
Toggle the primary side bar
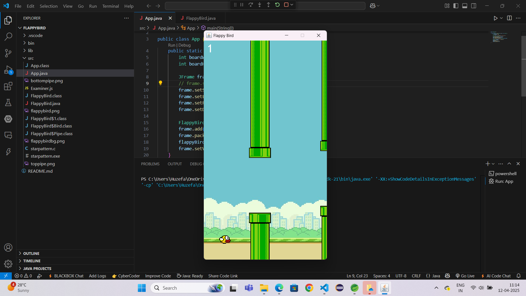pos(456,6)
